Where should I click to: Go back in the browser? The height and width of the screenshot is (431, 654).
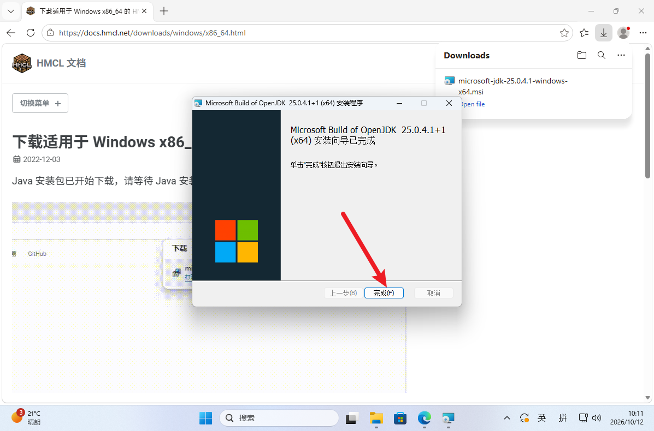click(x=11, y=33)
